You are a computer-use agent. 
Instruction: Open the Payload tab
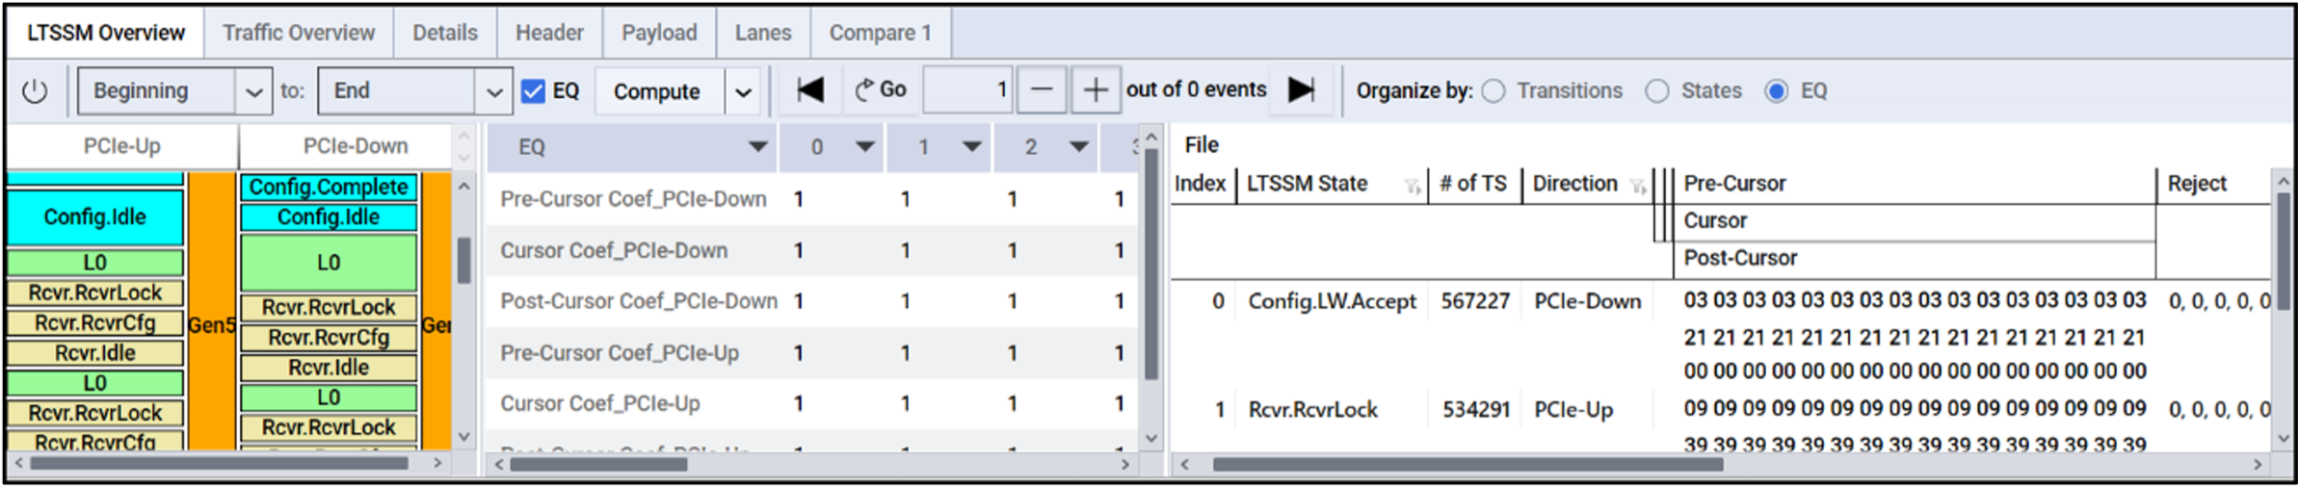(x=659, y=33)
